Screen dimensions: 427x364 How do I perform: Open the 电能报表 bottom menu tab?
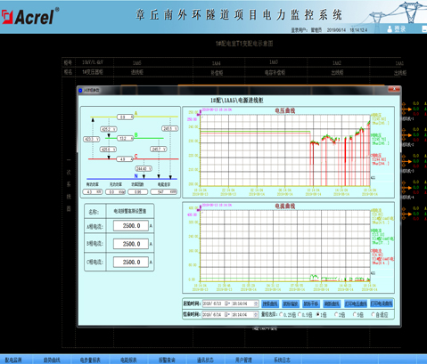coord(128,360)
